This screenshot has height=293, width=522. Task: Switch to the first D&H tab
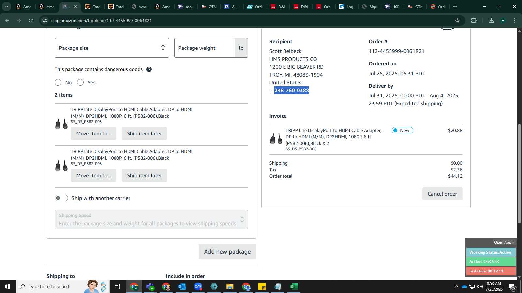[x=278, y=7]
